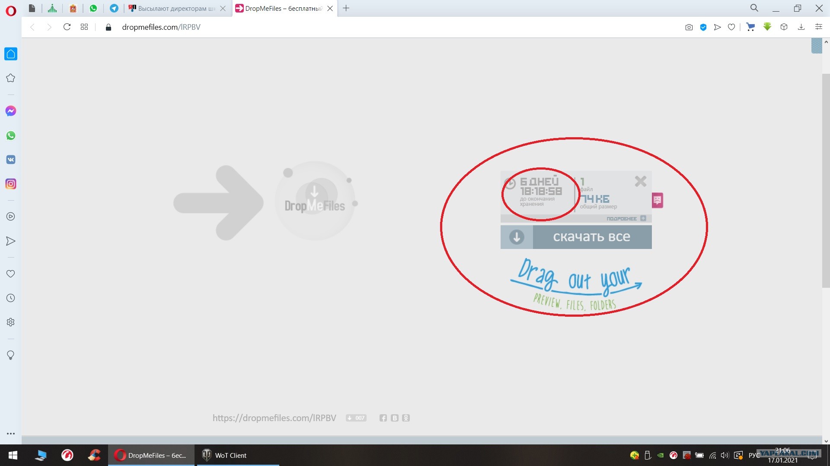Expand 'подробнее' file details
This screenshot has width=830, height=466.
(626, 219)
